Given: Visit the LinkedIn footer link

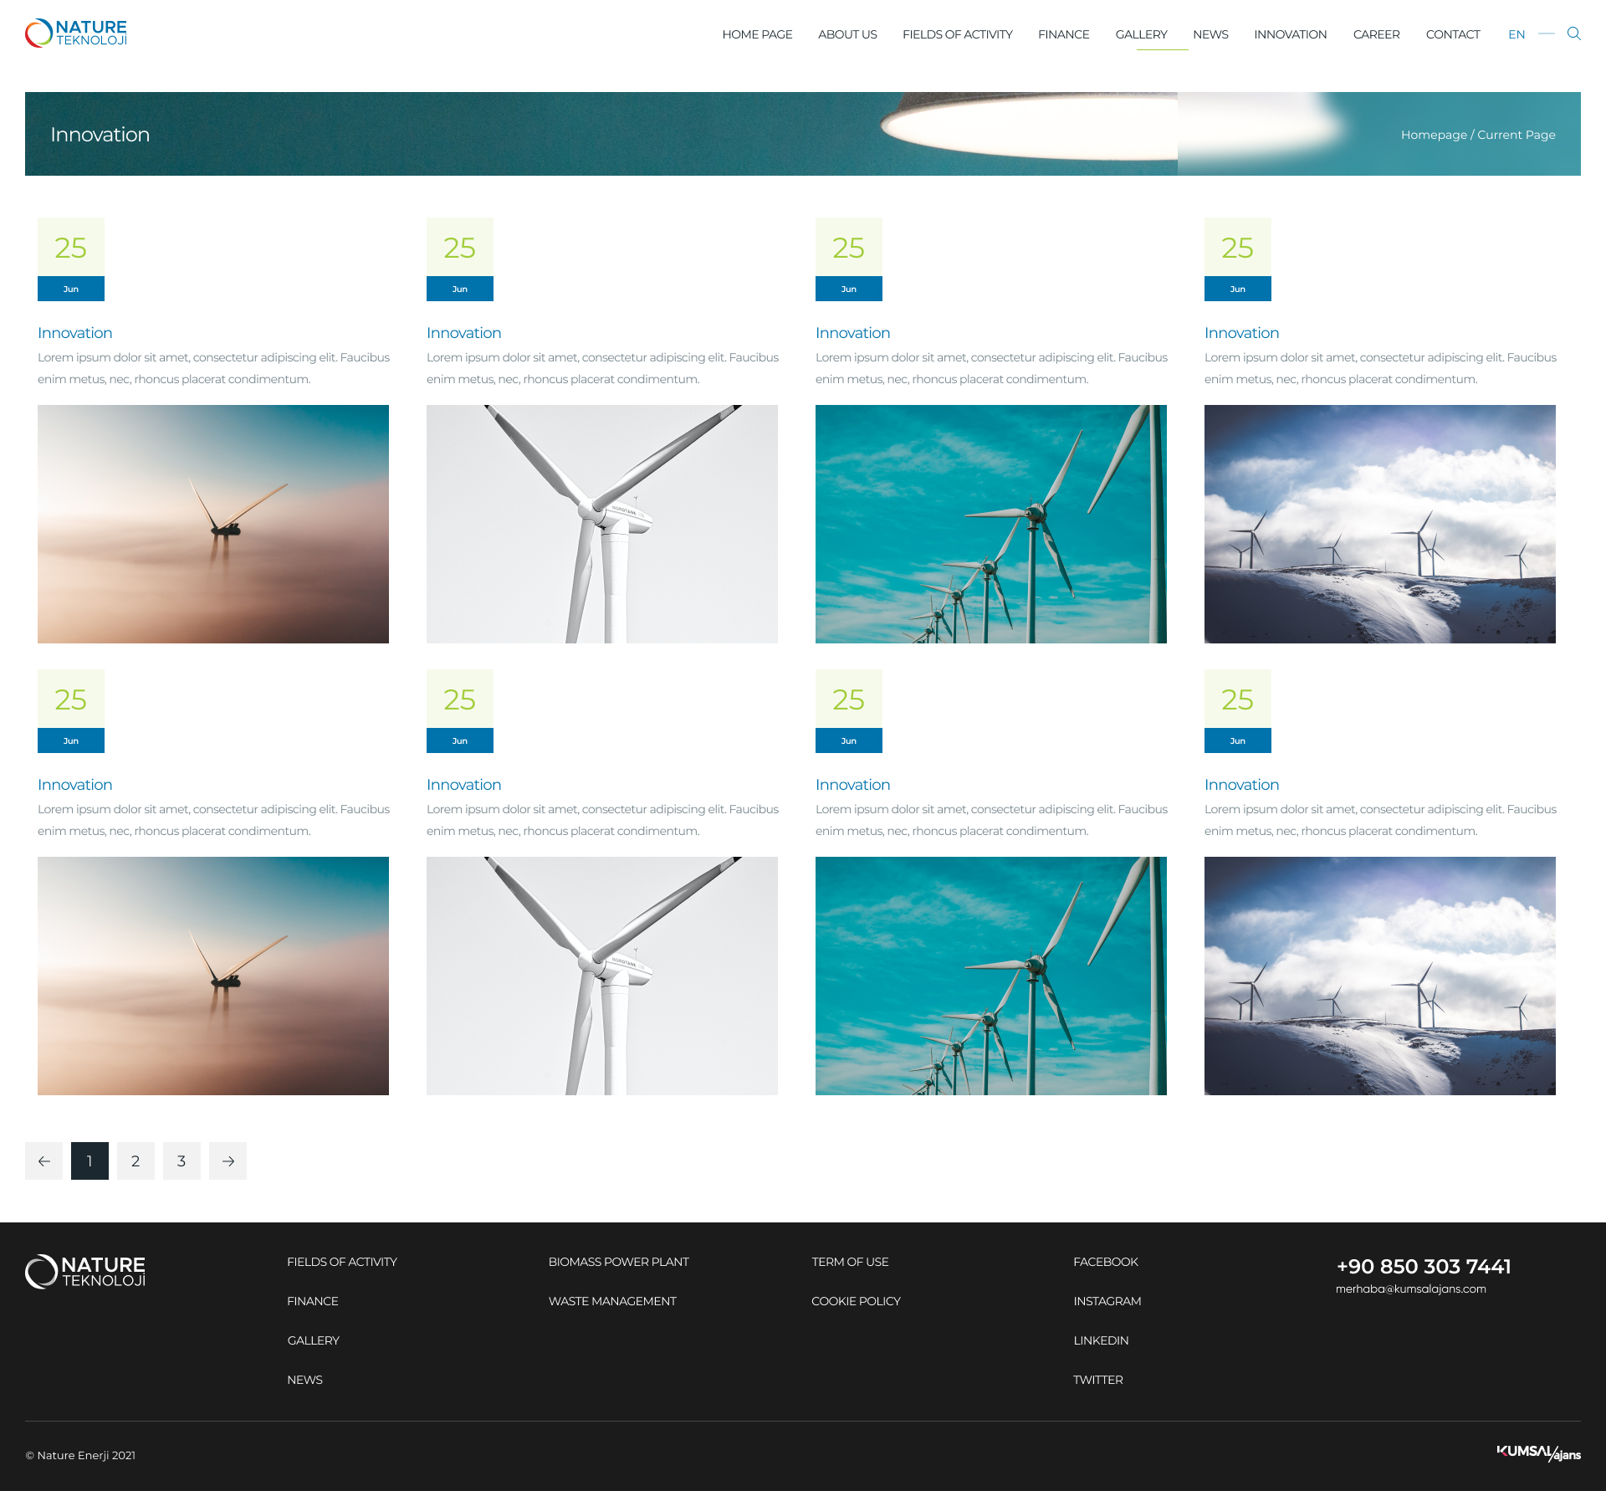Looking at the screenshot, I should 1101,1340.
